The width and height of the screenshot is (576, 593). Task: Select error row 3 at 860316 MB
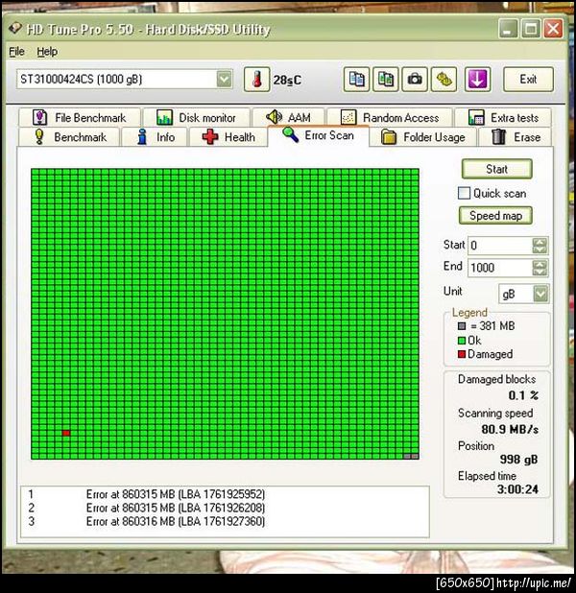pyautogui.click(x=225, y=522)
